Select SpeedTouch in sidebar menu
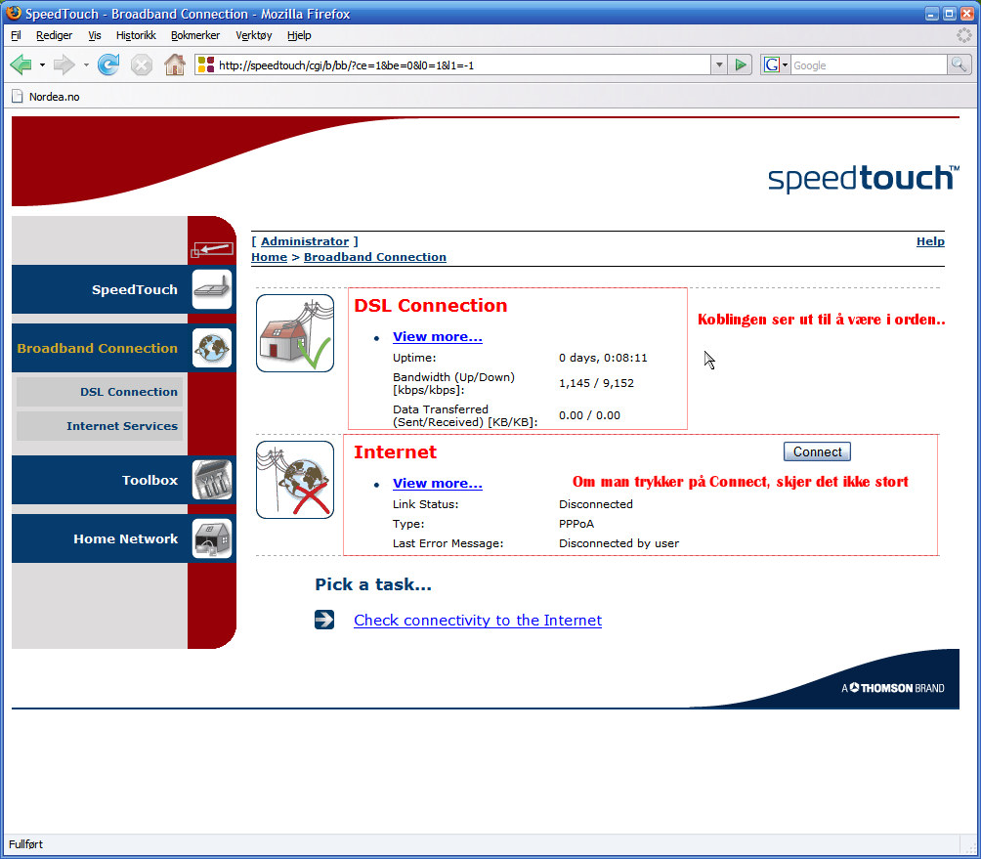Screen dimensions: 981x859 (x=135, y=289)
